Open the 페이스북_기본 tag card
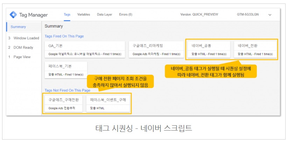 tap(66, 70)
